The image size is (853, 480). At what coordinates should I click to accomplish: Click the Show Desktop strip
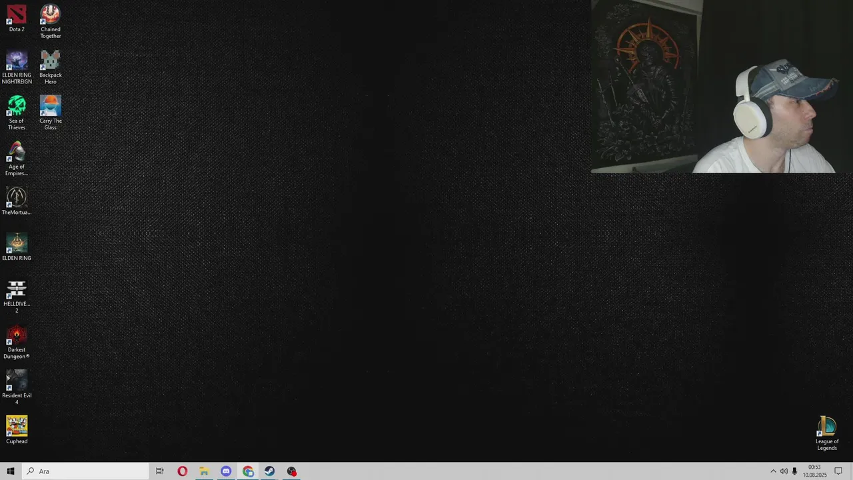851,471
